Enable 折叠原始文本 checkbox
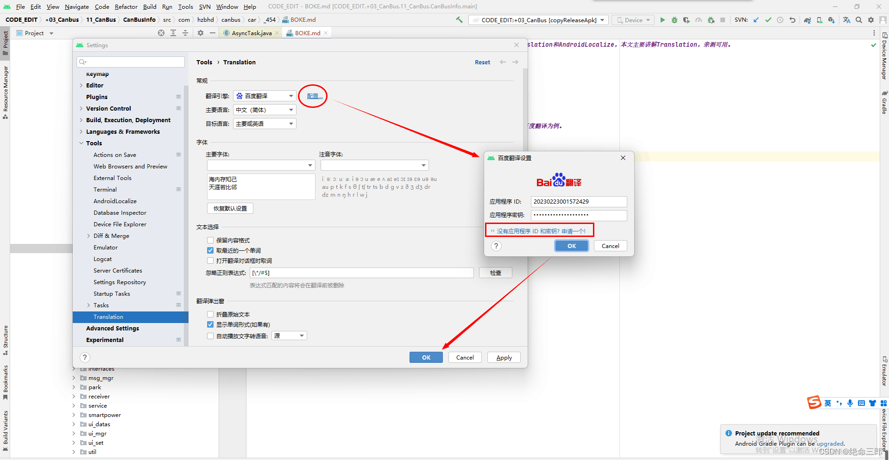 (x=210, y=314)
